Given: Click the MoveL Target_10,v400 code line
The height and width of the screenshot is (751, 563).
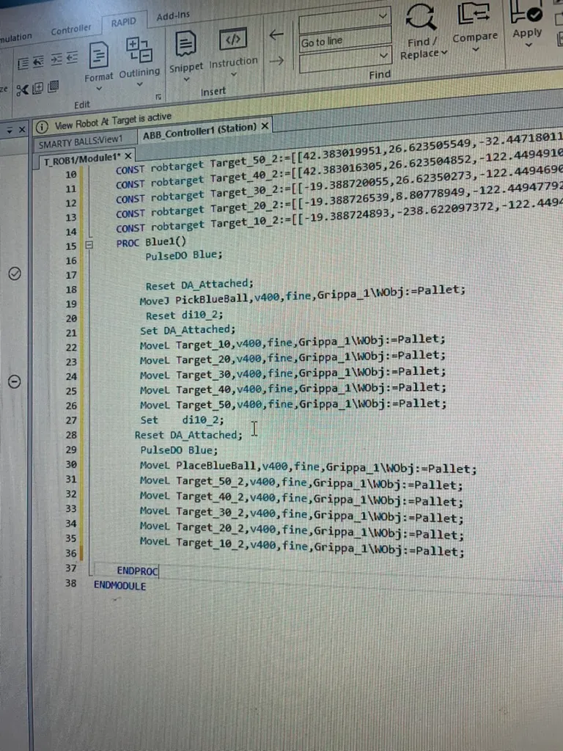Looking at the screenshot, I should point(292,342).
